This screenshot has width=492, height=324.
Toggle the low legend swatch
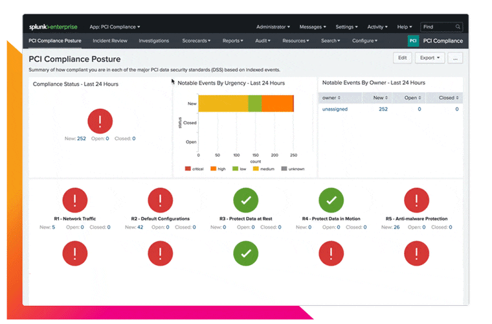pyautogui.click(x=235, y=169)
